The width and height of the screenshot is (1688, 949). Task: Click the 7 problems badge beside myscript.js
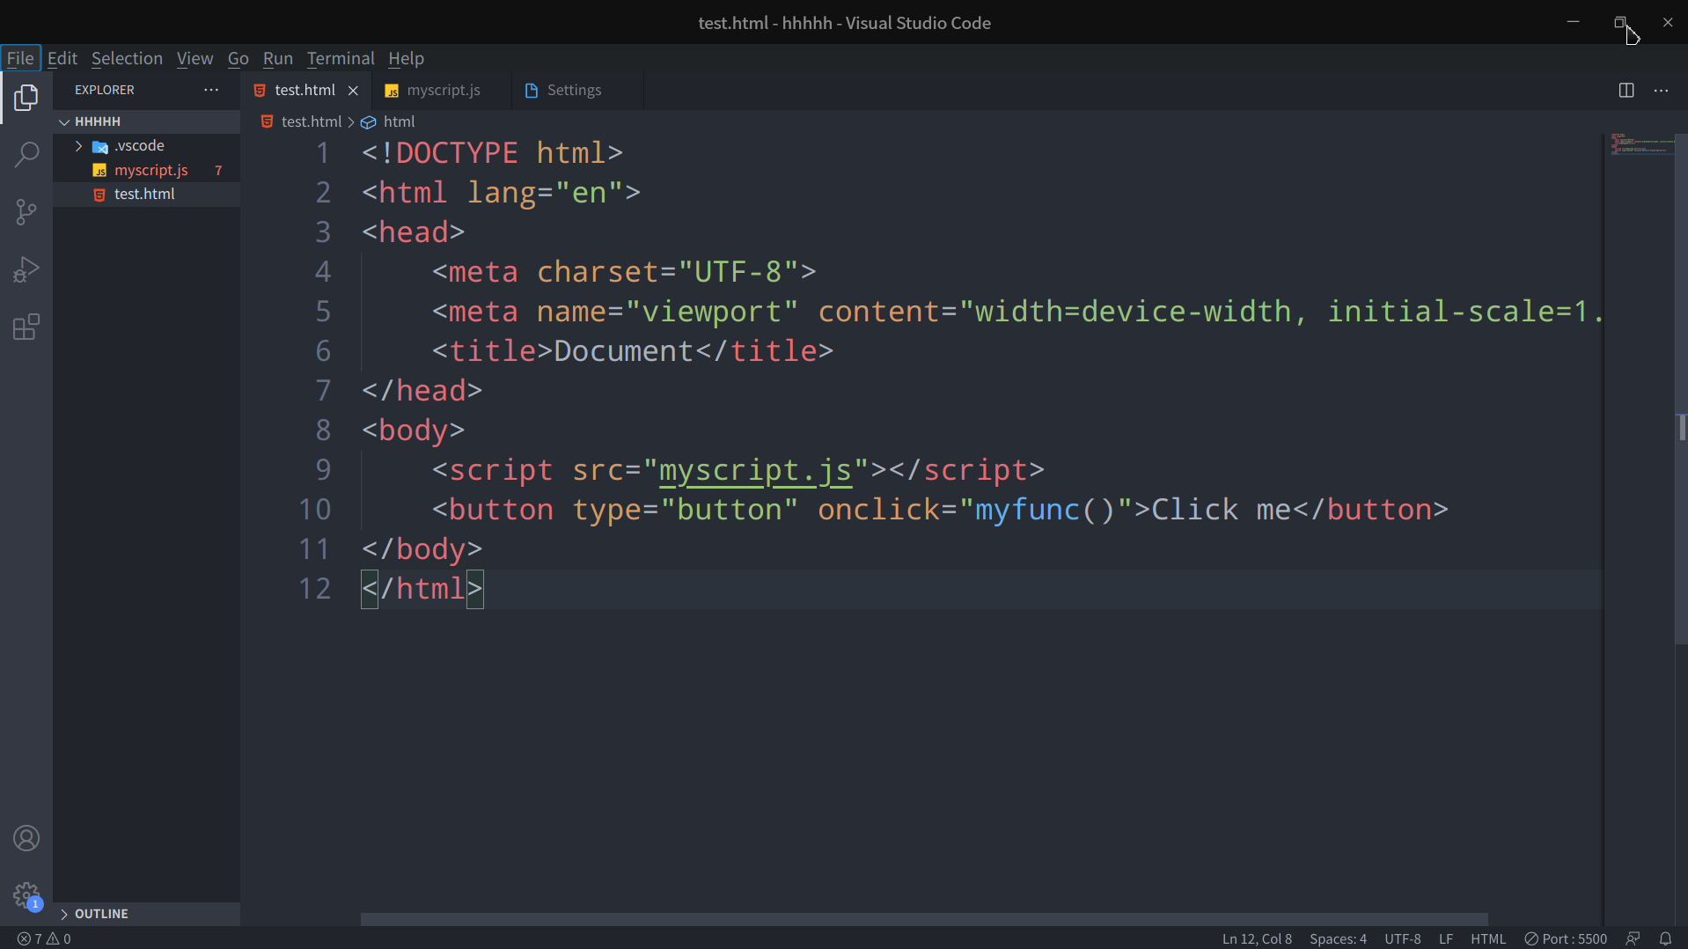click(x=218, y=170)
